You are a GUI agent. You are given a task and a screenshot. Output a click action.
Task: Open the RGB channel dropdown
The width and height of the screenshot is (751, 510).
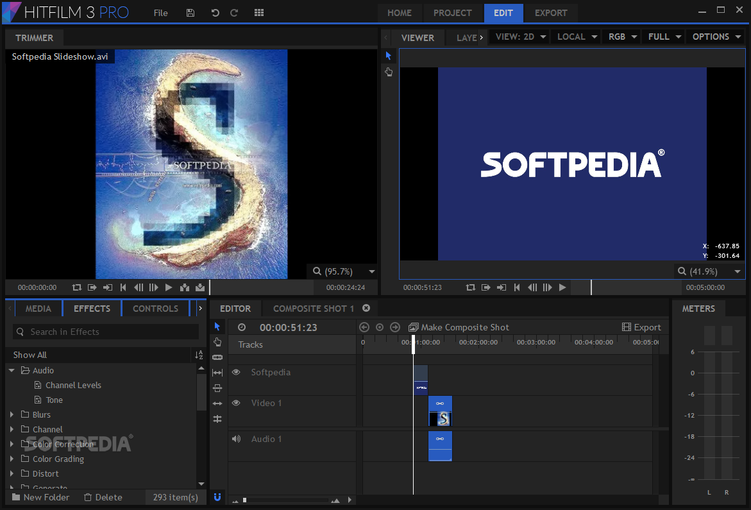click(622, 37)
